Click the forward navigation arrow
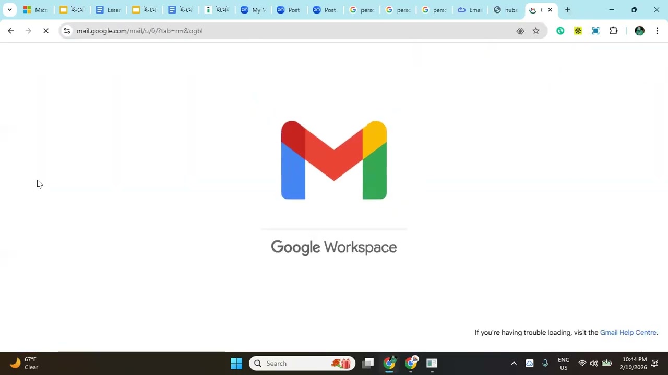This screenshot has height=375, width=668. (28, 31)
